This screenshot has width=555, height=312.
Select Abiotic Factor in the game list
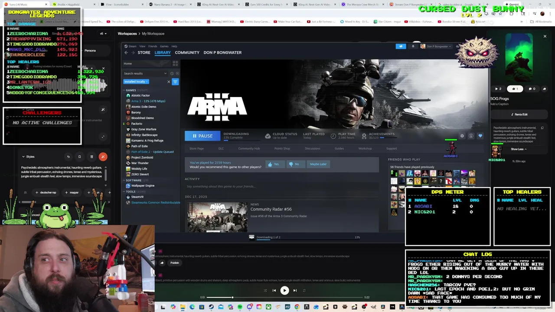click(140, 95)
